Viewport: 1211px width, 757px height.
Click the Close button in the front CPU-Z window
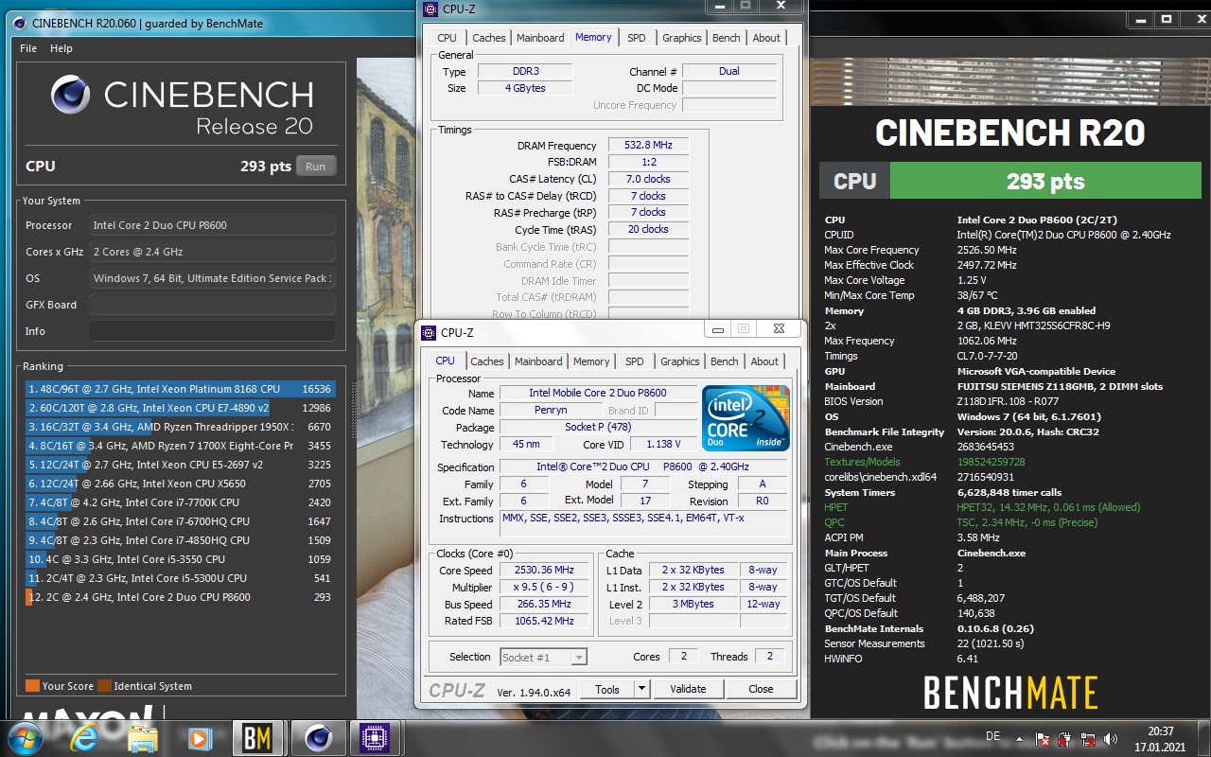[761, 689]
